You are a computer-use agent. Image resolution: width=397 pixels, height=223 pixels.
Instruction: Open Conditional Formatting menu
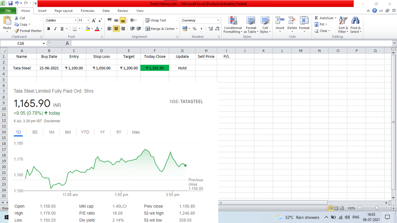tap(233, 25)
